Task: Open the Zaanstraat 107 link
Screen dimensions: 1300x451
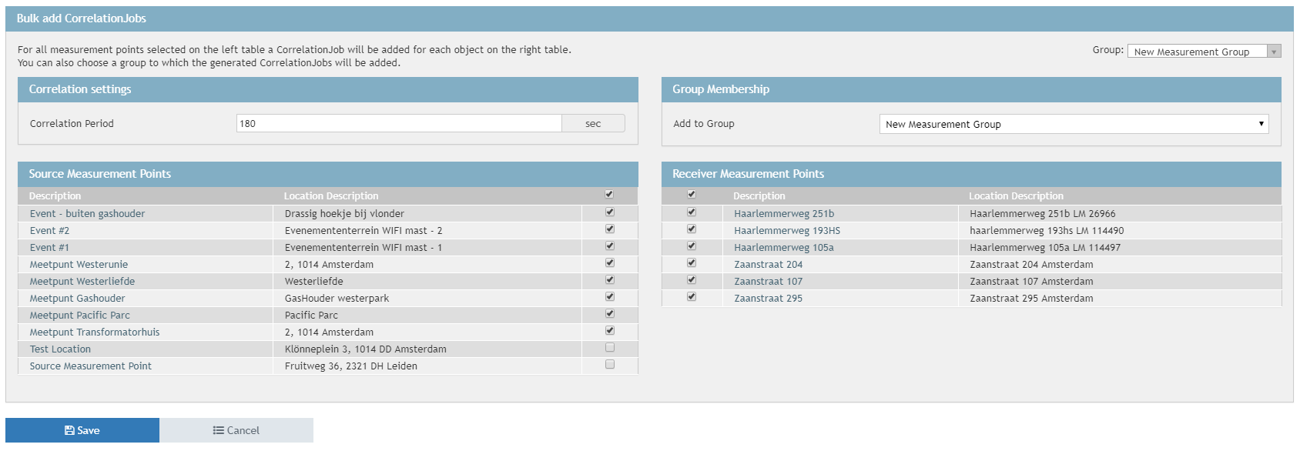Action: click(x=768, y=282)
